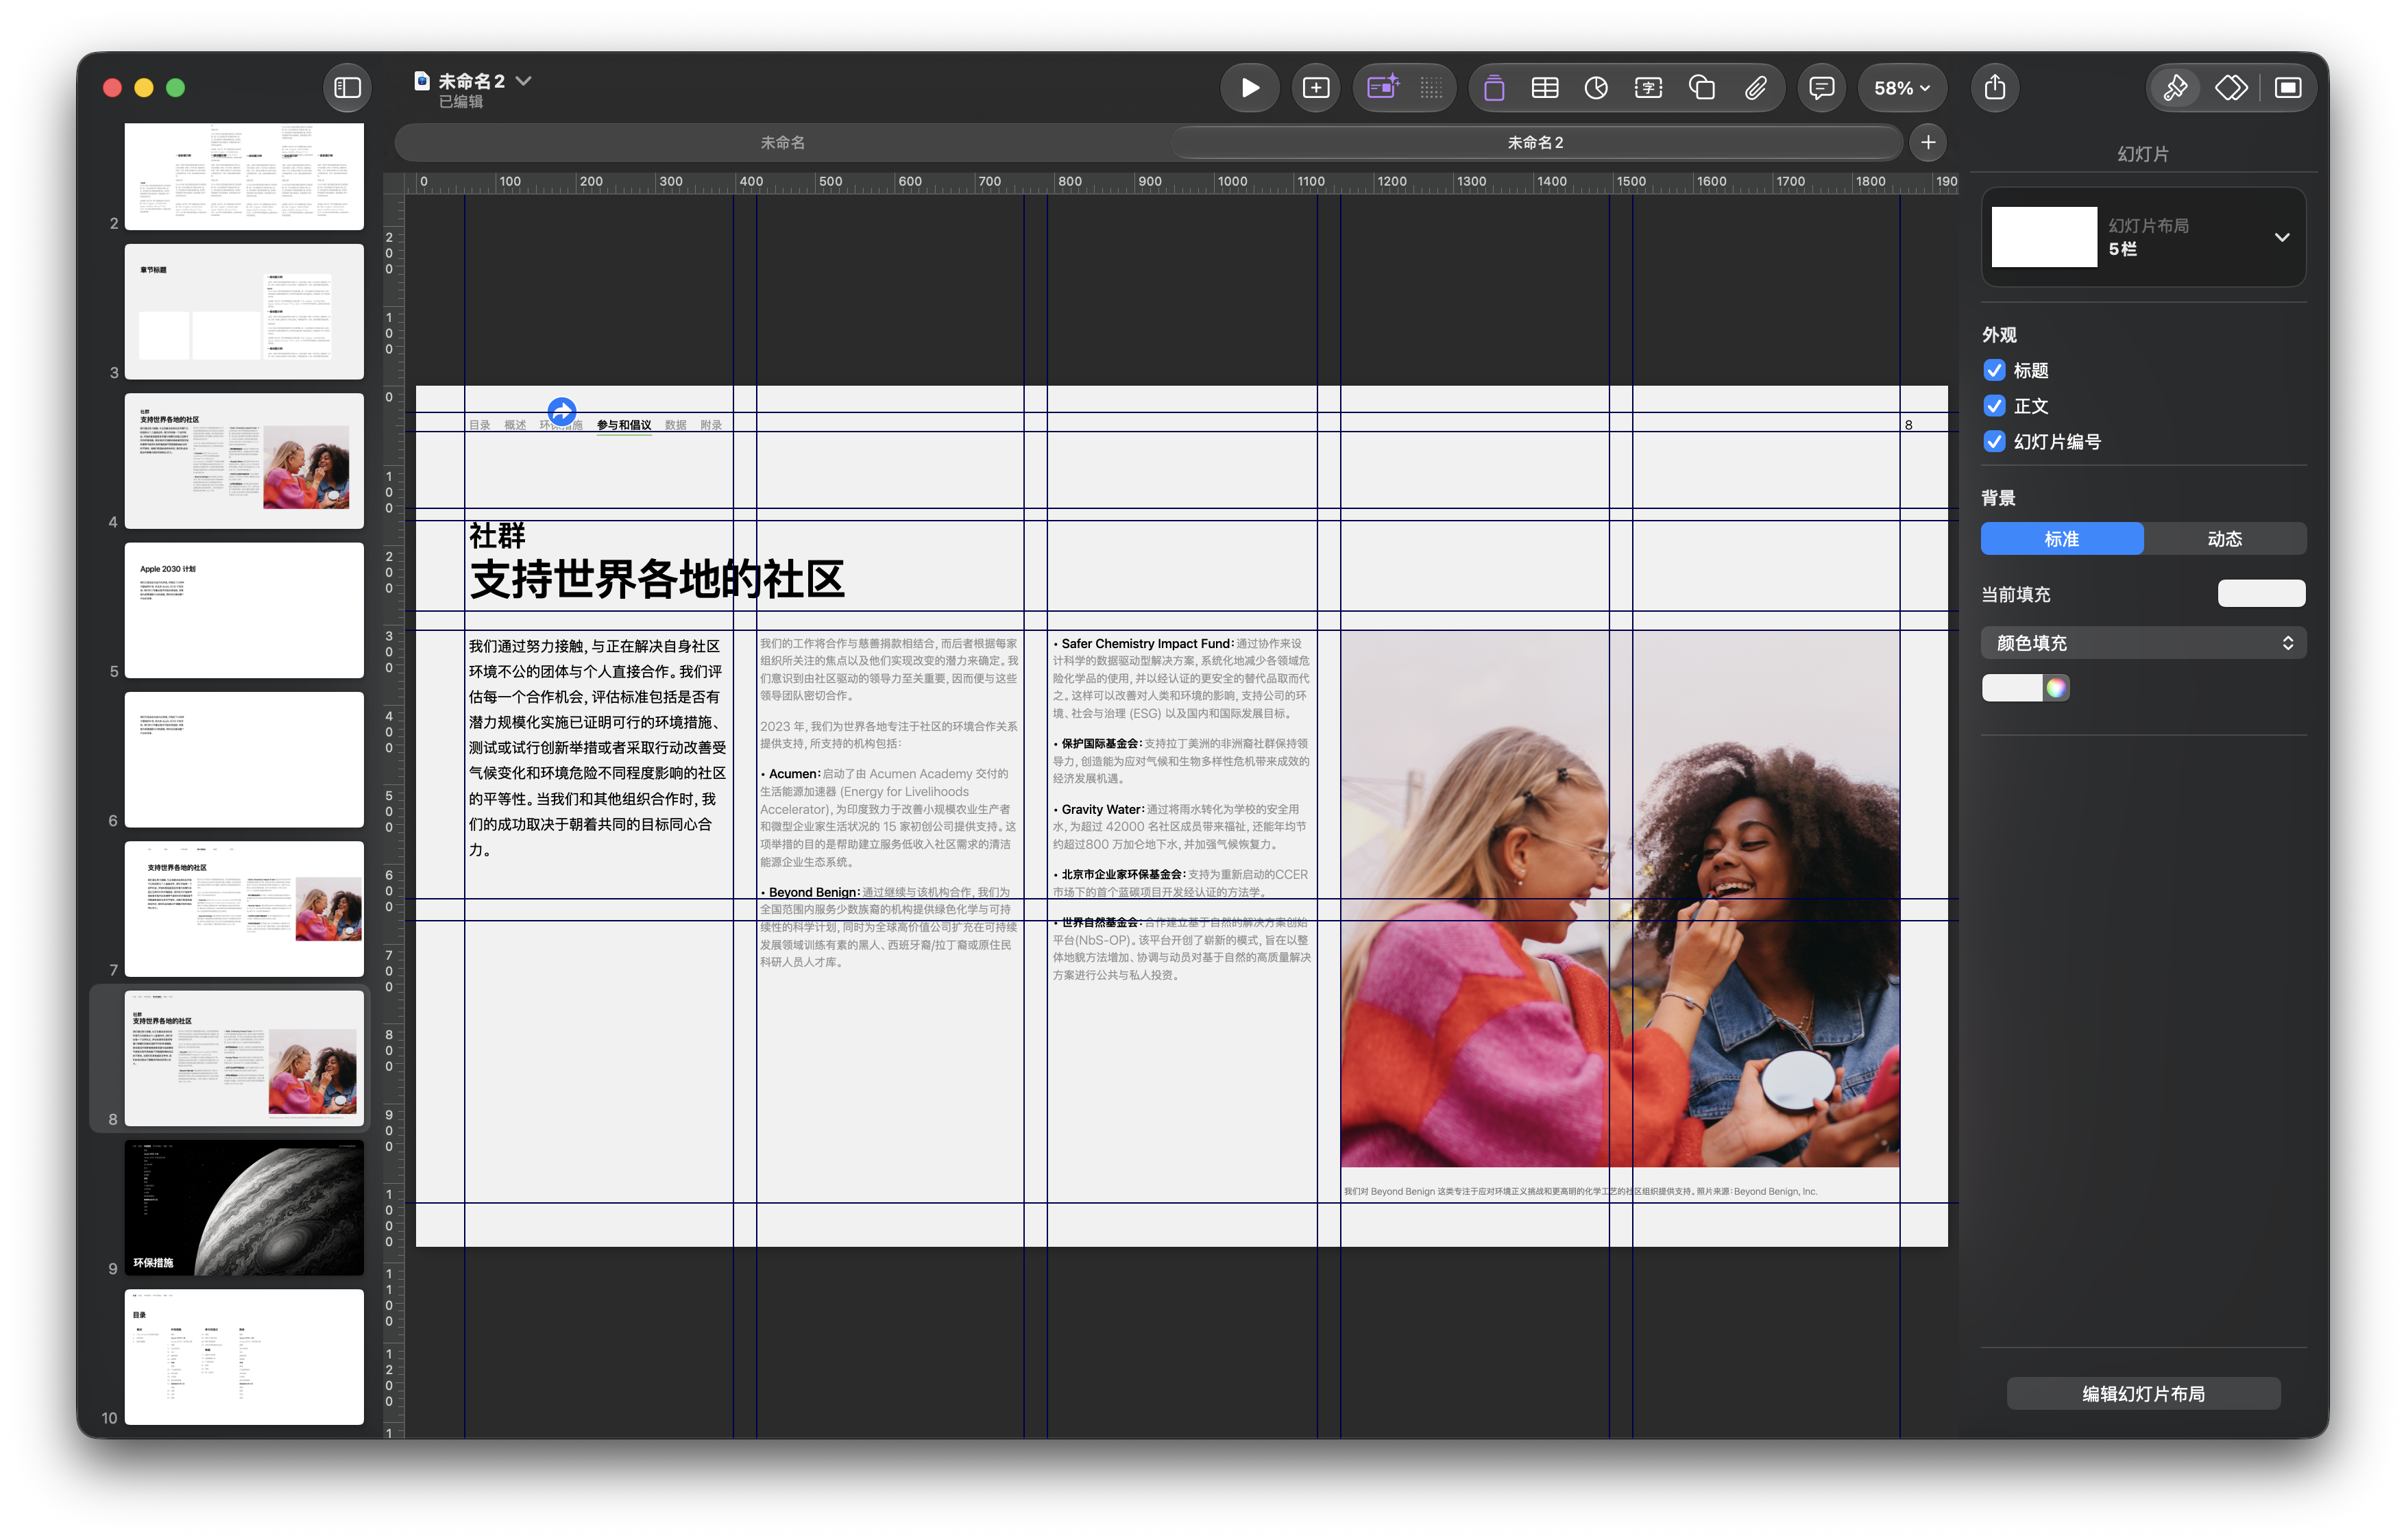Select slide 6 thumbnail

(243, 760)
